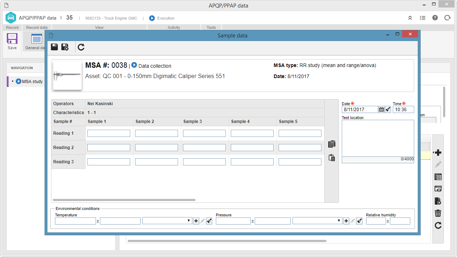457x257 pixels.
Task: Collapse the ribbon with double chevron
Action: 410,18
